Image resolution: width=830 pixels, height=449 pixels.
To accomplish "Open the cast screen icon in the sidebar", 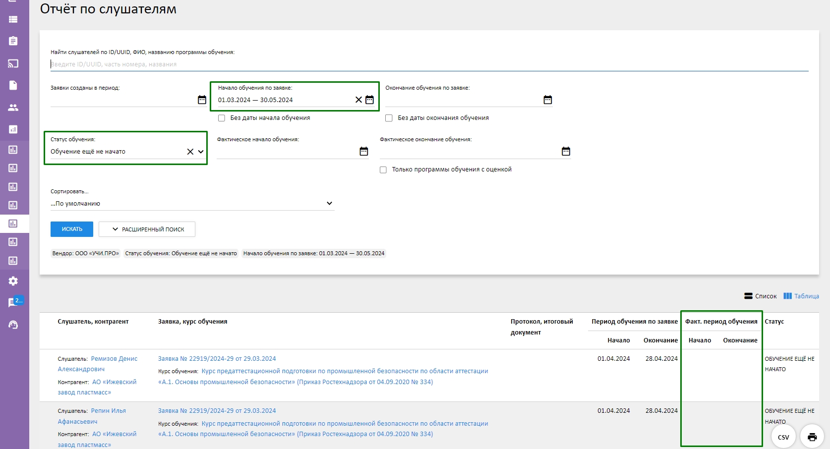I will pos(13,63).
